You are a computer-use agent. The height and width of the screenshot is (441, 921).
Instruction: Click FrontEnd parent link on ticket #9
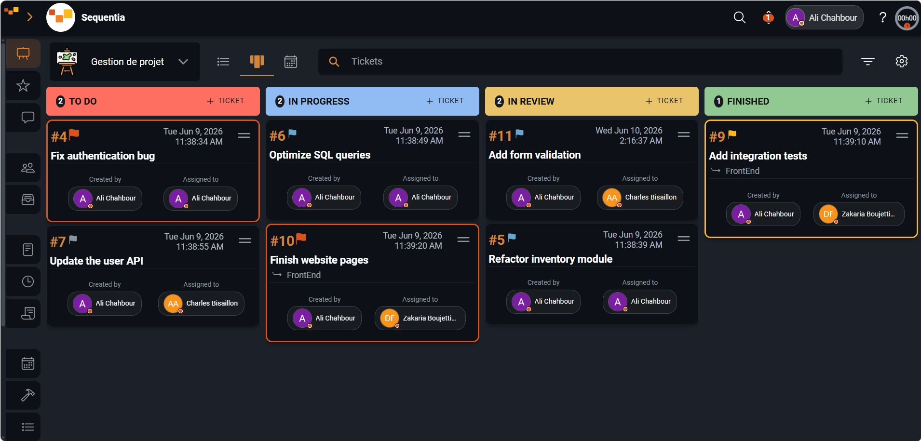point(743,171)
